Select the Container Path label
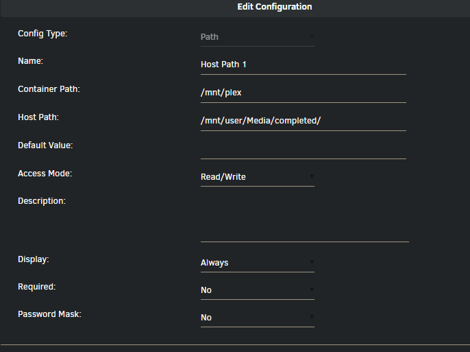Image resolution: width=470 pixels, height=352 pixels. click(49, 89)
